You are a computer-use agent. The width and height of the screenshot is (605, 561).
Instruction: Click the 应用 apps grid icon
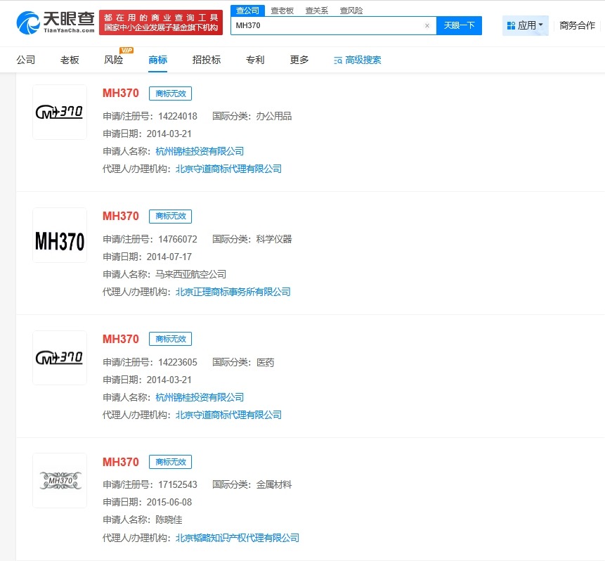(x=510, y=25)
